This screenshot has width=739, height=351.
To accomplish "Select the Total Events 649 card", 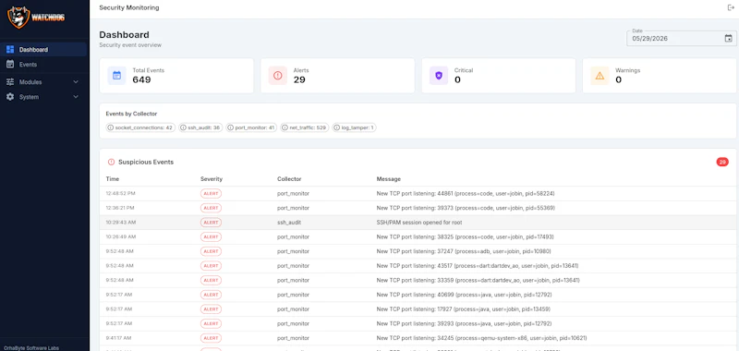I will point(176,76).
